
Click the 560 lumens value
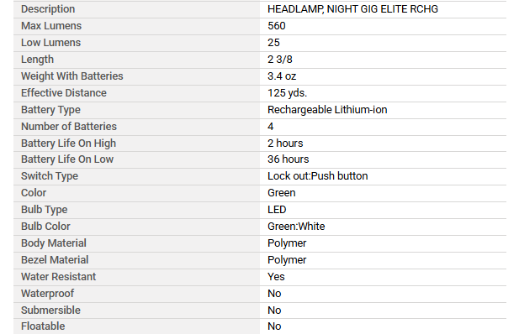277,26
